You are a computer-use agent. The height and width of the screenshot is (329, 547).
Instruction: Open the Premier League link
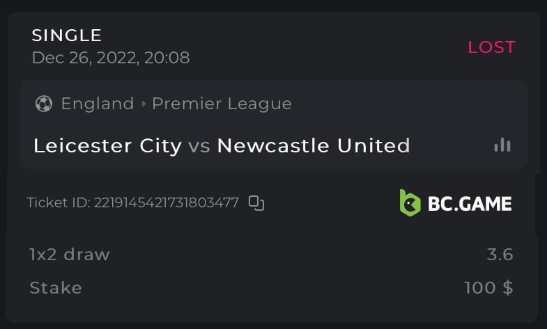222,104
